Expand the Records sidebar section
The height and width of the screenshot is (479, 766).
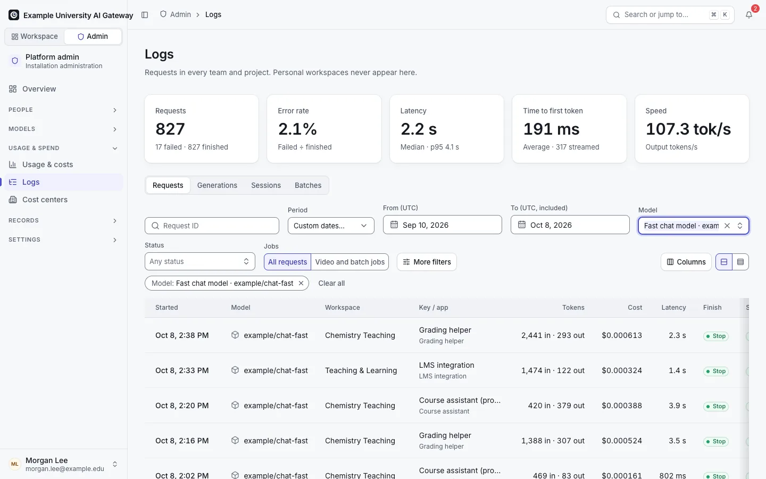click(63, 220)
